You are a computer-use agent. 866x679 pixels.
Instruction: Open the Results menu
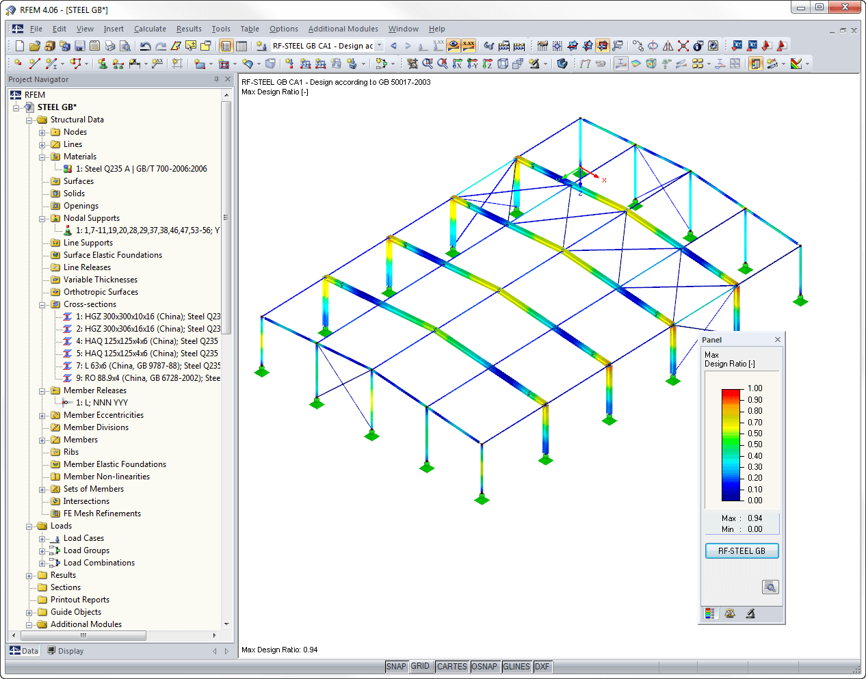point(189,29)
